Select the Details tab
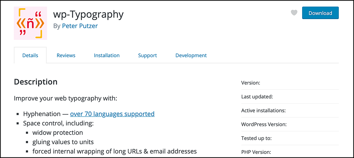 click(30, 55)
